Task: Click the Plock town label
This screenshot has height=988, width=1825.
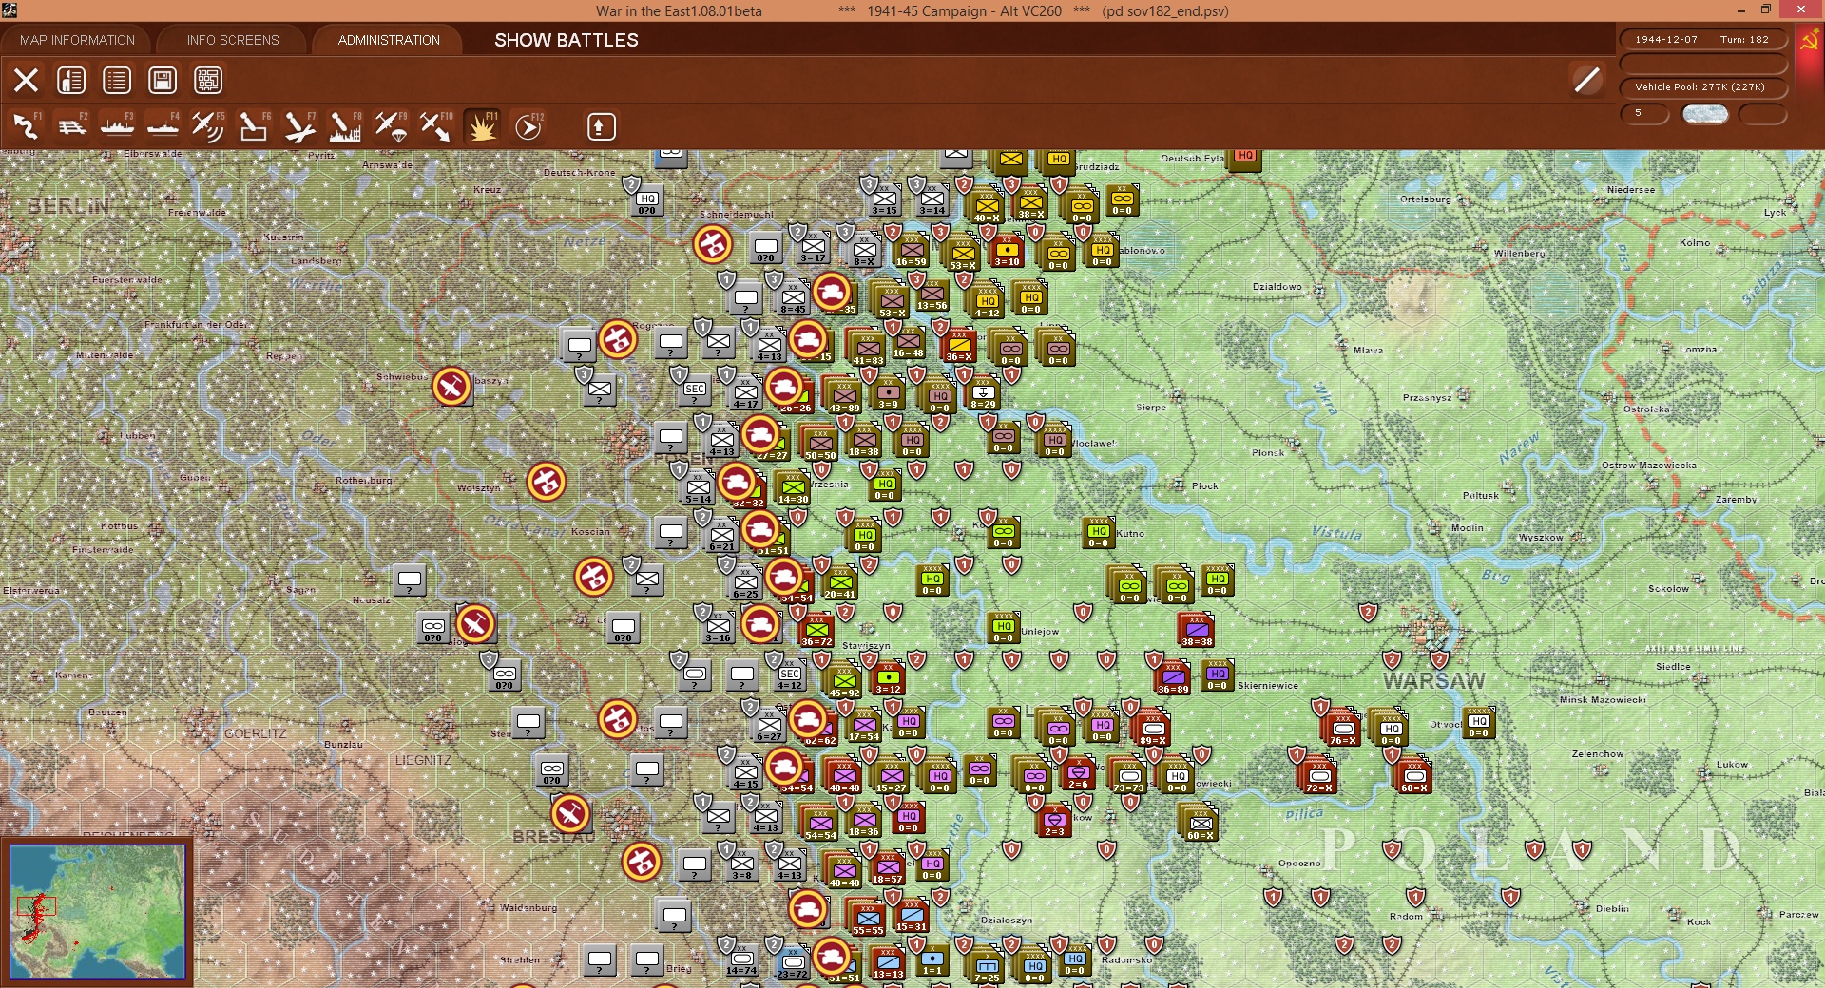Action: point(1205,486)
